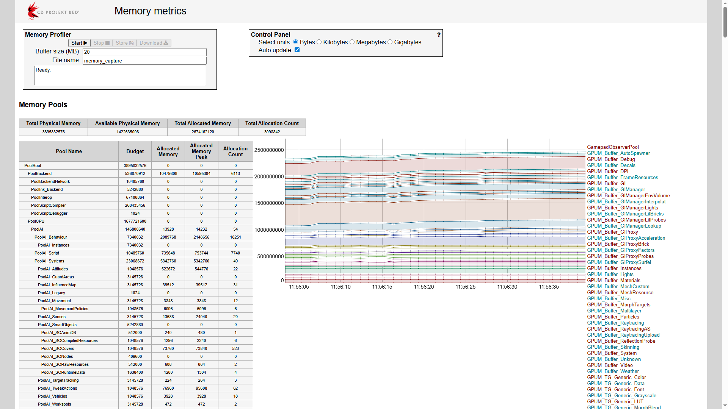The width and height of the screenshot is (728, 409).
Task: Click the Total Allocated Memory value 2674162120
Action: 202,132
